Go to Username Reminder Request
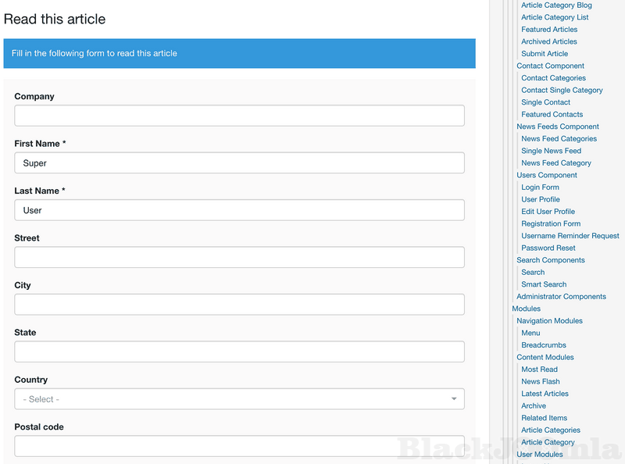 pyautogui.click(x=570, y=236)
